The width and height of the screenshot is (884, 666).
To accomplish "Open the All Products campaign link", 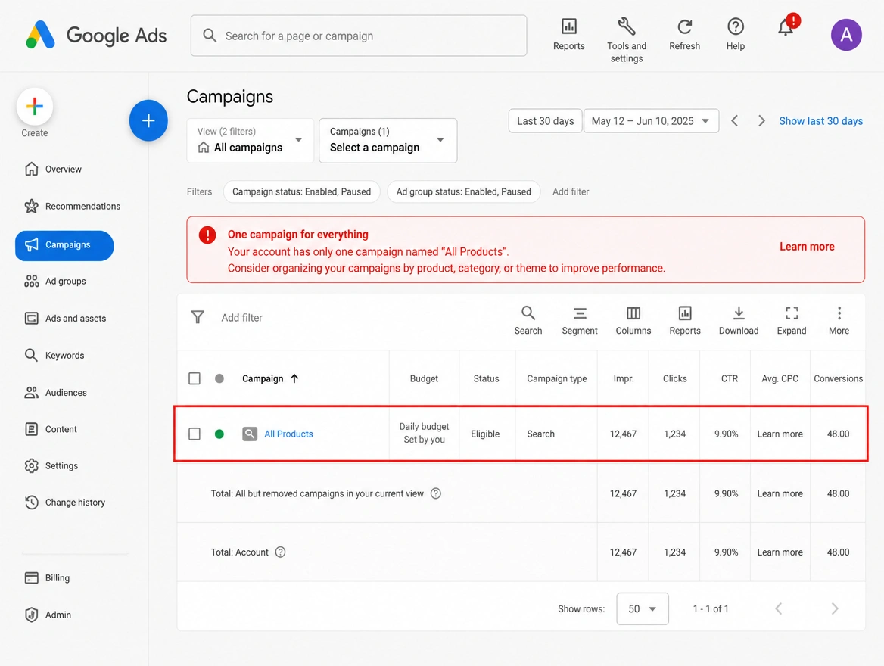I will [x=288, y=434].
